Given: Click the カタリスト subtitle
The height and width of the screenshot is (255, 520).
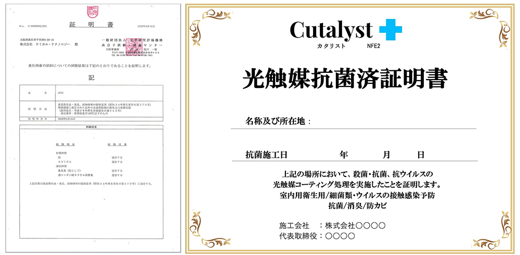Looking at the screenshot, I should 331,46.
